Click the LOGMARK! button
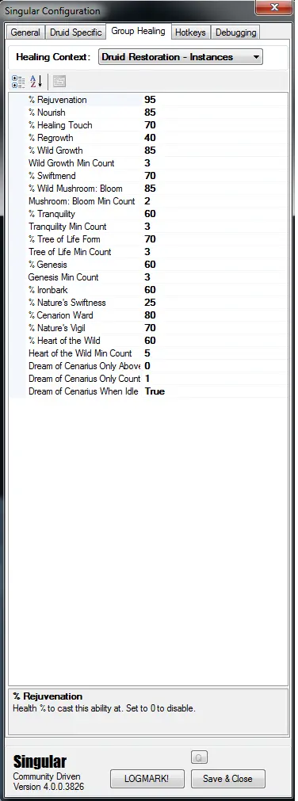The image size is (298, 801). pyautogui.click(x=147, y=779)
